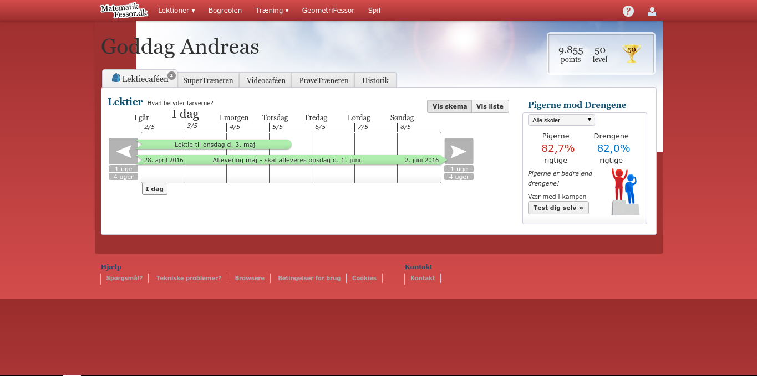Click the left 1 uge button
757x376 pixels.
click(123, 169)
